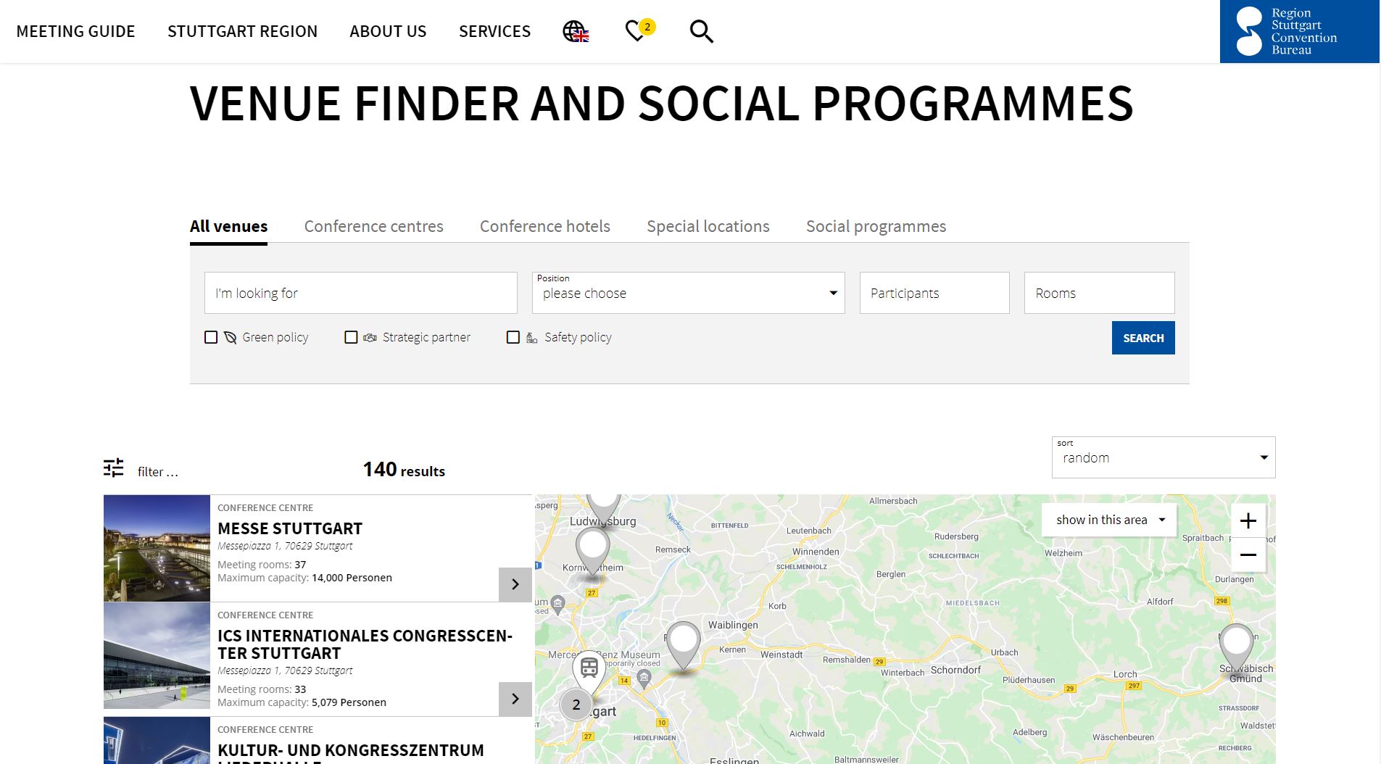Screen dimensions: 1381x764
Task: Open the sort dropdown set to random
Action: click(1164, 457)
